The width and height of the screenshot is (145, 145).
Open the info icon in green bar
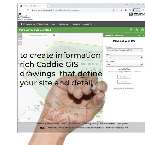pyautogui.click(x=142, y=30)
